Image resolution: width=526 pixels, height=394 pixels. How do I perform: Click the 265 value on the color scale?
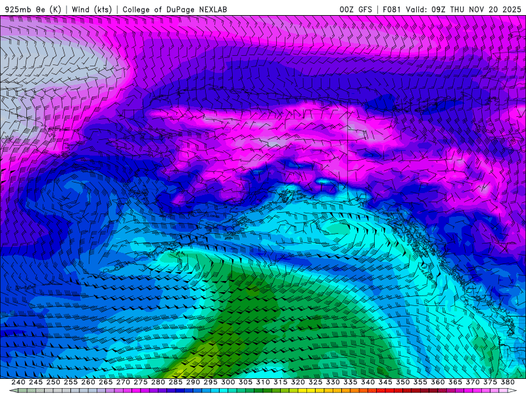pyautogui.click(x=105, y=382)
